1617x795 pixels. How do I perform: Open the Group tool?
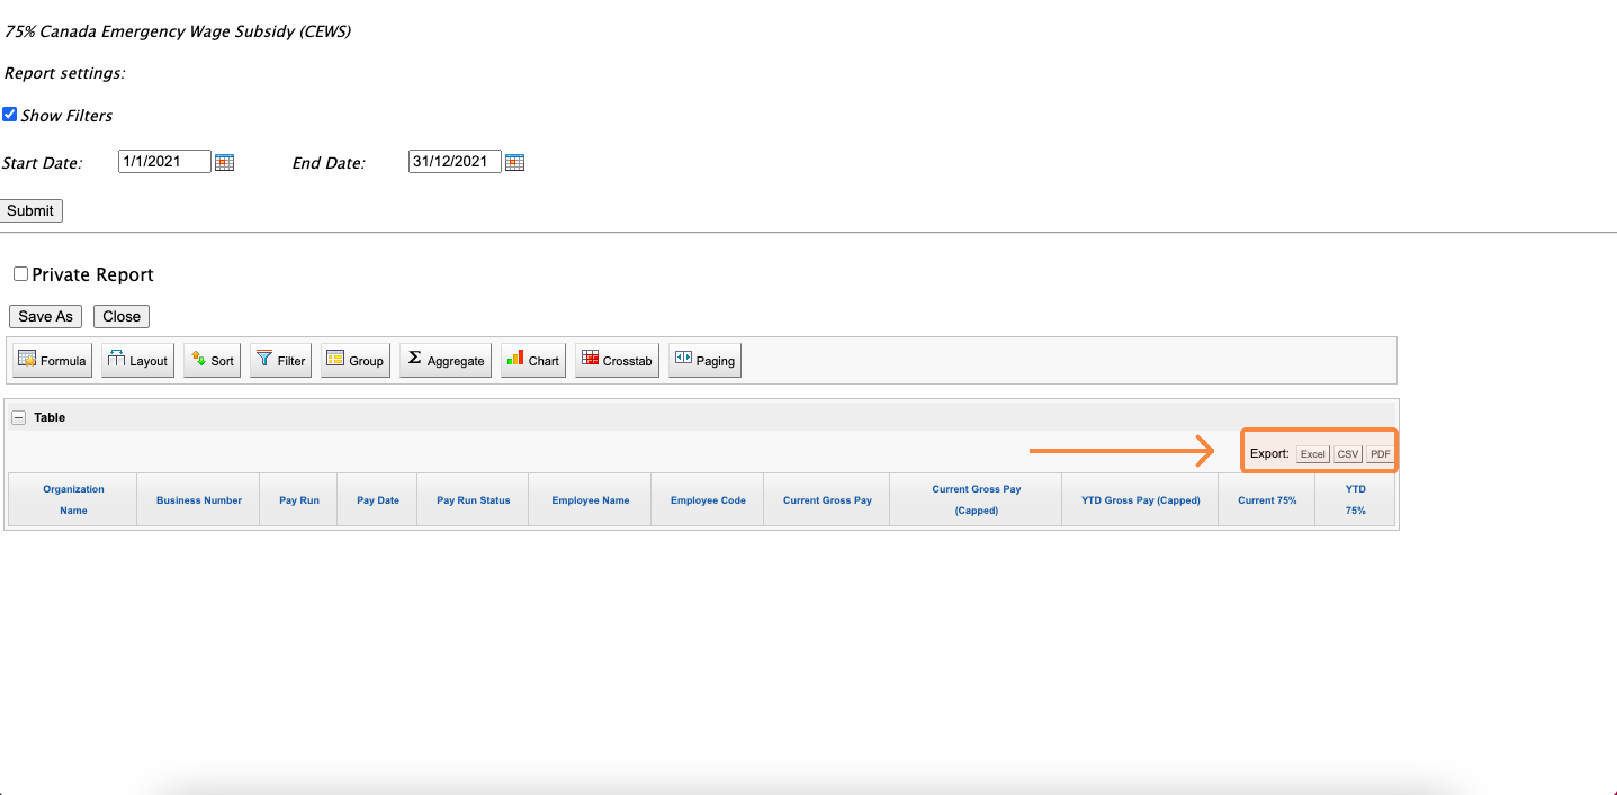click(355, 360)
